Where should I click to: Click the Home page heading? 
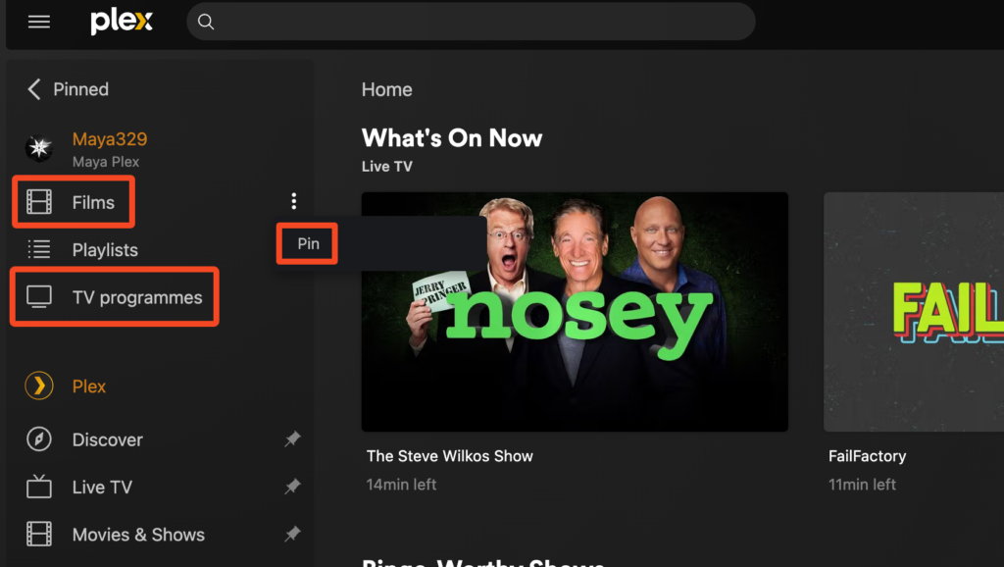386,89
